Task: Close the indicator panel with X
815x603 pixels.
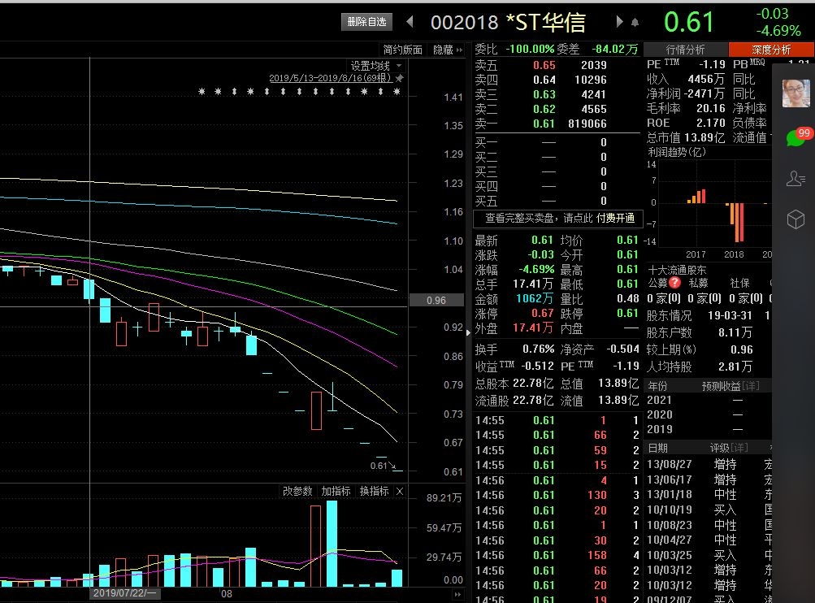Action: pos(400,491)
